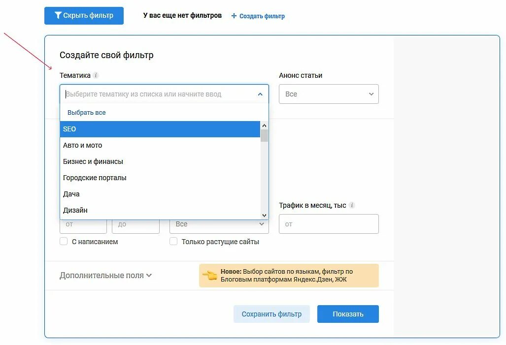Click the pointing hand icon in the Новое banner
The height and width of the screenshot is (345, 506).
pos(210,275)
